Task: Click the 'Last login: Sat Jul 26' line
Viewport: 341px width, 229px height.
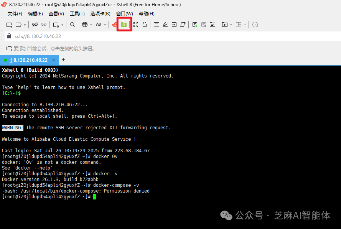Action: point(76,151)
